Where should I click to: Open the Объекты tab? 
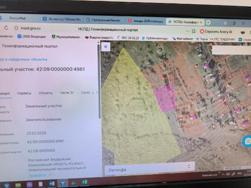coord(46,93)
